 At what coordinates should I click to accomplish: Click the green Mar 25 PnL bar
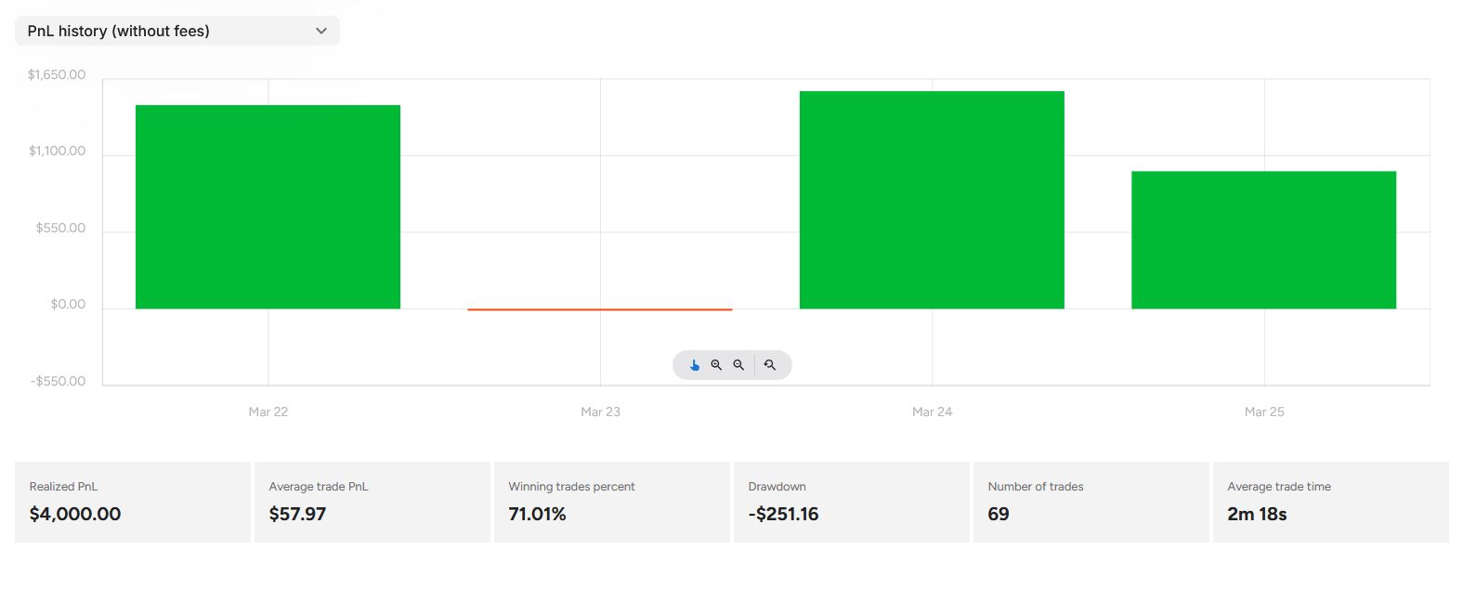[1263, 240]
